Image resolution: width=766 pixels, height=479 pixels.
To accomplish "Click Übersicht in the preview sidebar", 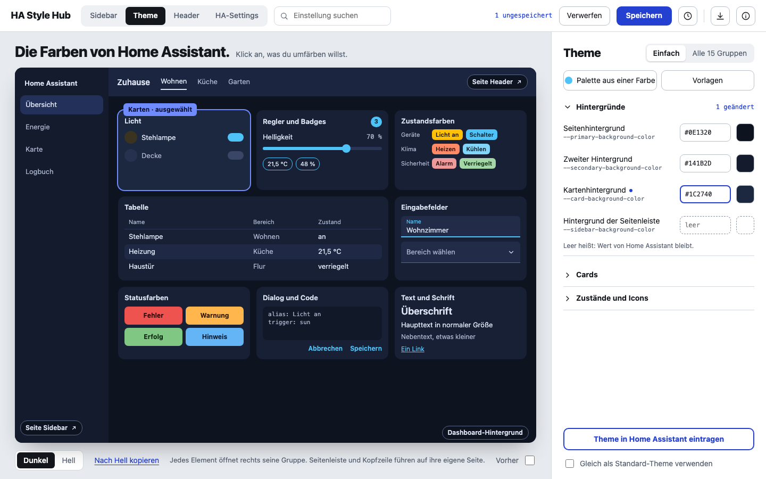I will pos(62,105).
